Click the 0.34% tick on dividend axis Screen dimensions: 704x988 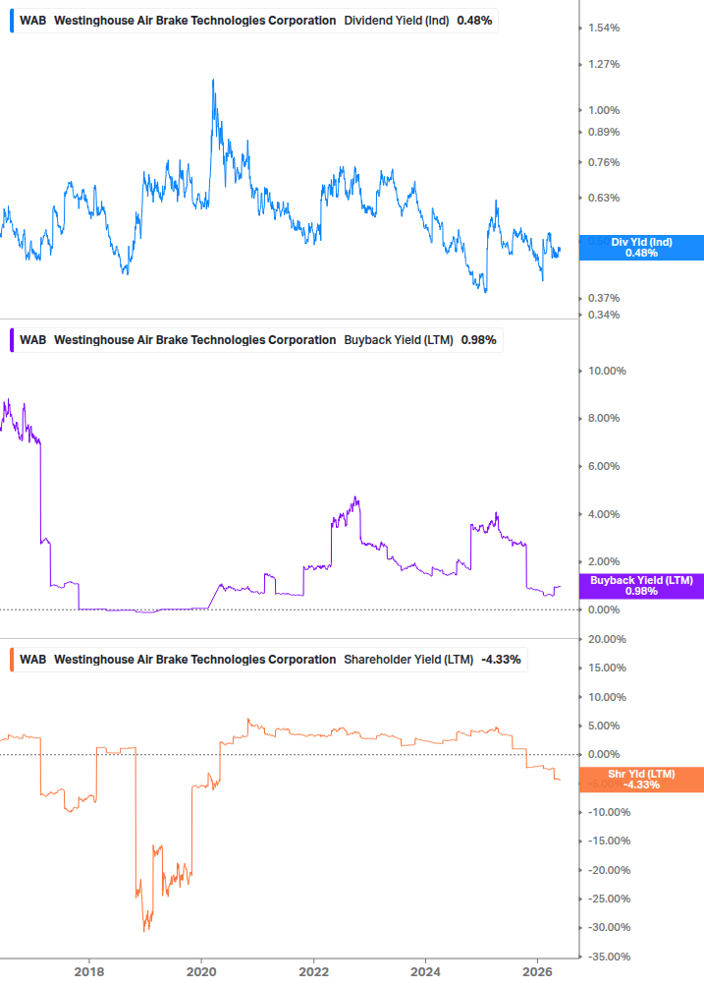coord(604,315)
